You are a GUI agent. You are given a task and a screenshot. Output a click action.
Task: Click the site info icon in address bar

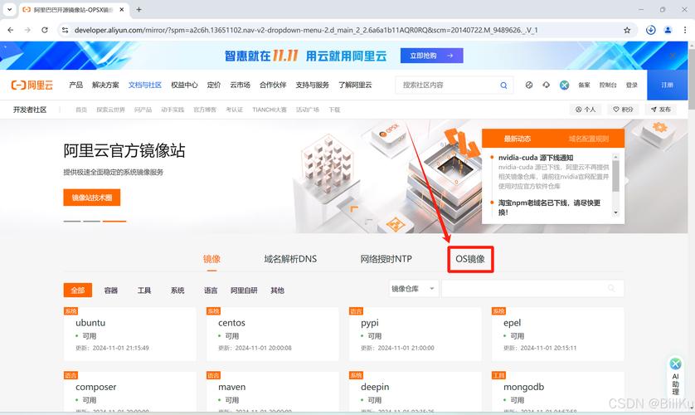65,30
